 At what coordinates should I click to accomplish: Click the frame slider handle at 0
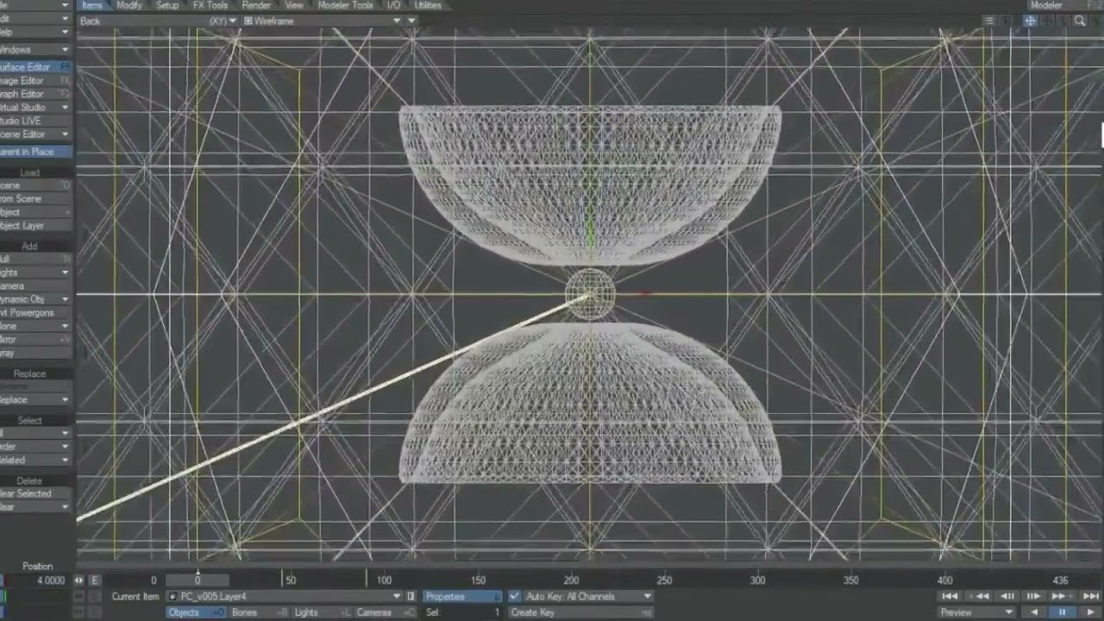197,580
